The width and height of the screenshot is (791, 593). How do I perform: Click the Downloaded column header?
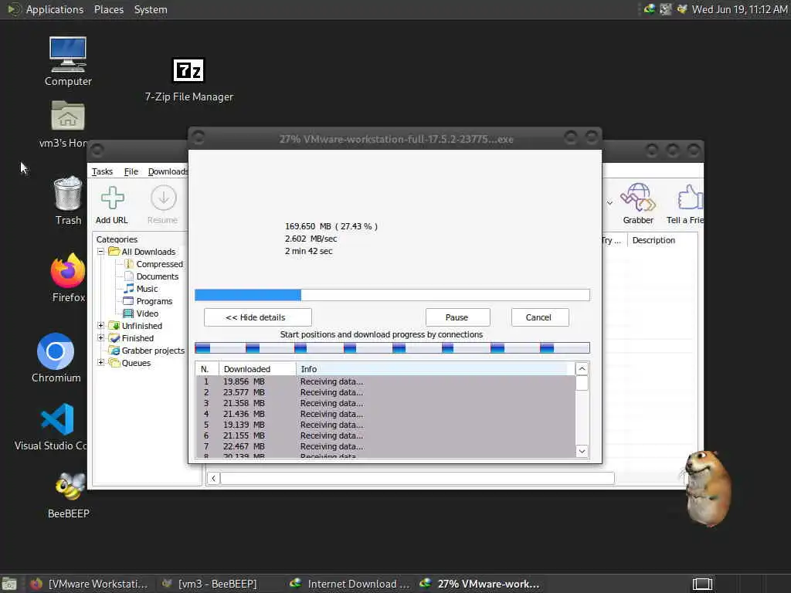[x=257, y=369]
